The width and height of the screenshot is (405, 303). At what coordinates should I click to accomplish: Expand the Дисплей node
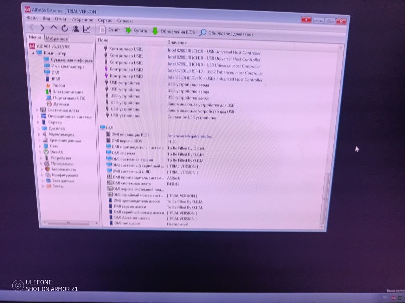[39, 128]
